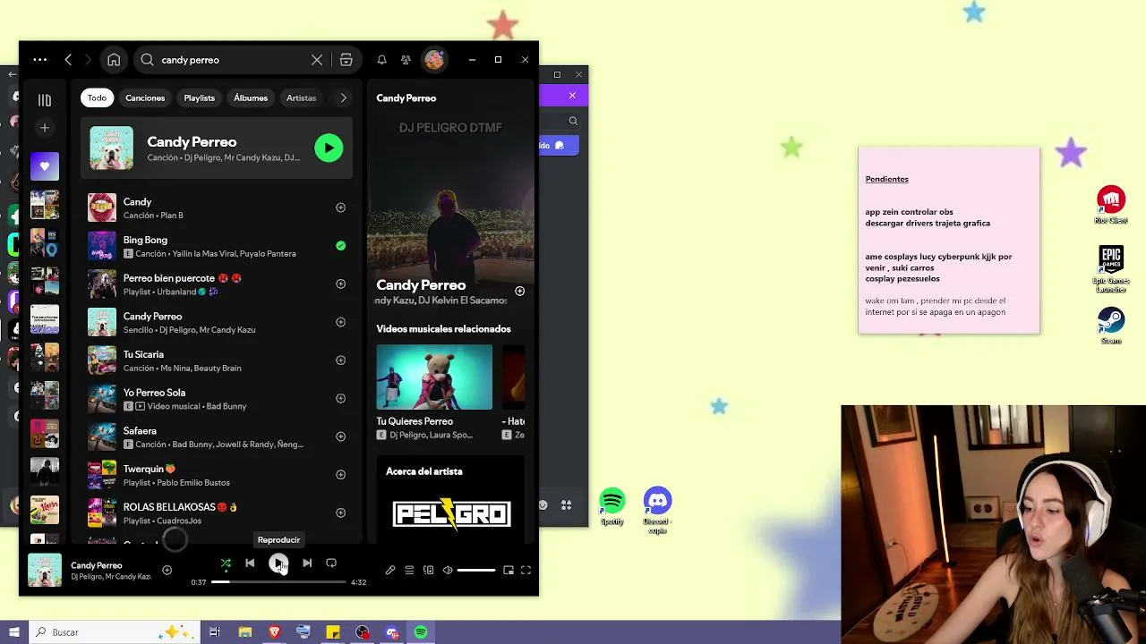The image size is (1146, 644).
Task: Select the Playlists filter tab
Action: 199,97
